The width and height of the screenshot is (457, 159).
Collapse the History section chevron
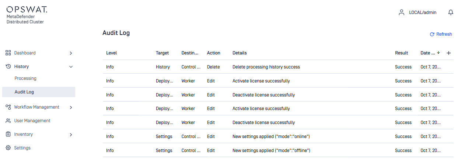[71, 67]
